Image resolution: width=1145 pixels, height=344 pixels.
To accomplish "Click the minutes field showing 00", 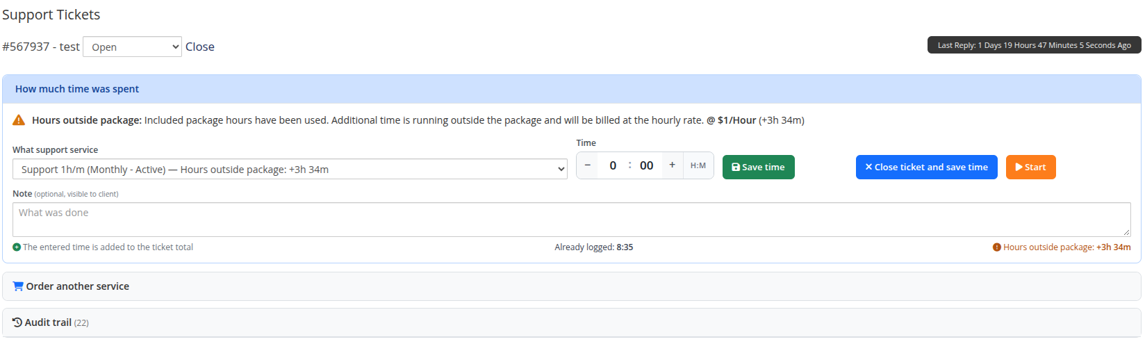I will tap(647, 165).
